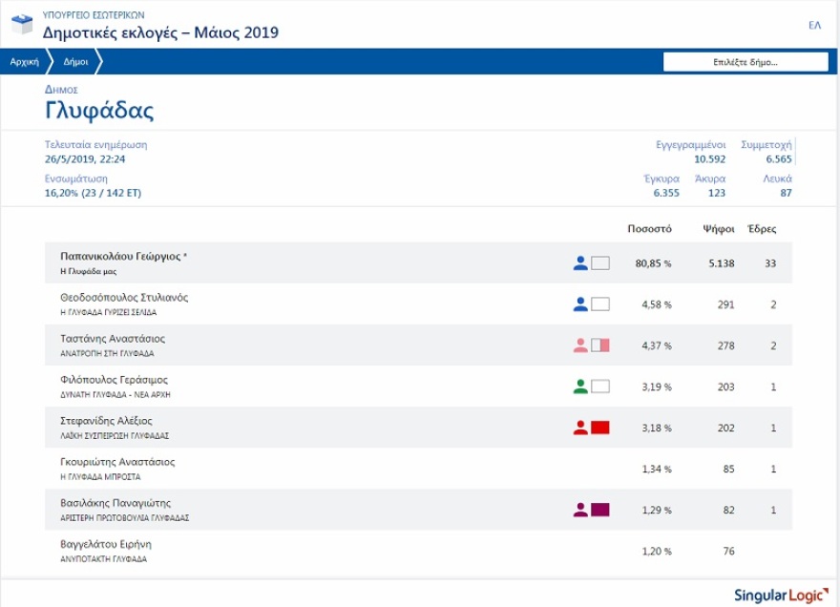Screen dimensions: 840x607
Task: Click the Ποσοστό column header
Action: pos(649,229)
